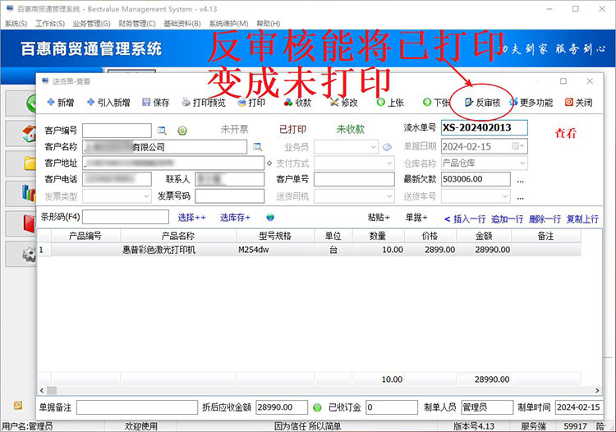Viewport: 616px width, 432px height.
Task: Save the delivery note with 保存
Action: (x=155, y=103)
